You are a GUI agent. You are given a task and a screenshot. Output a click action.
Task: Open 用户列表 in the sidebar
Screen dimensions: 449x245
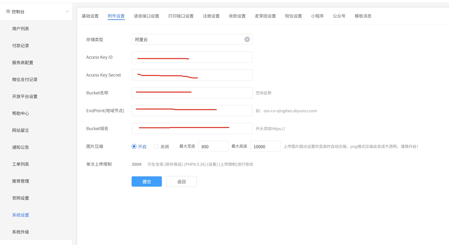(x=21, y=29)
